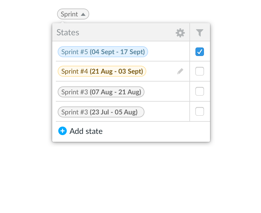Click the filter funnel icon

click(x=200, y=33)
